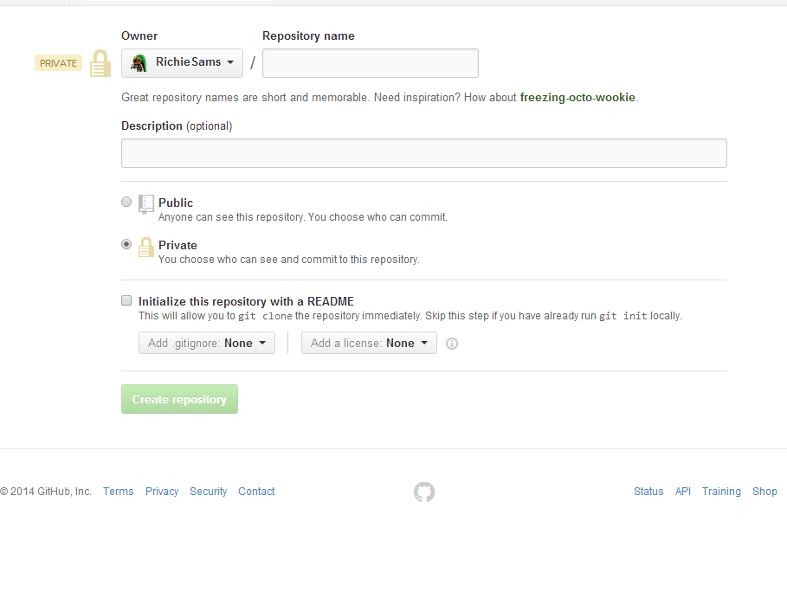This screenshot has width=787, height=605.
Task: Expand the Add .gitignore dropdown
Action: click(207, 343)
